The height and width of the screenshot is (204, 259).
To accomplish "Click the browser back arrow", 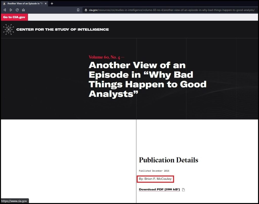I will click(5, 10).
